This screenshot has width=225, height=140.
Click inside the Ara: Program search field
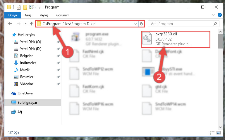click(181, 24)
